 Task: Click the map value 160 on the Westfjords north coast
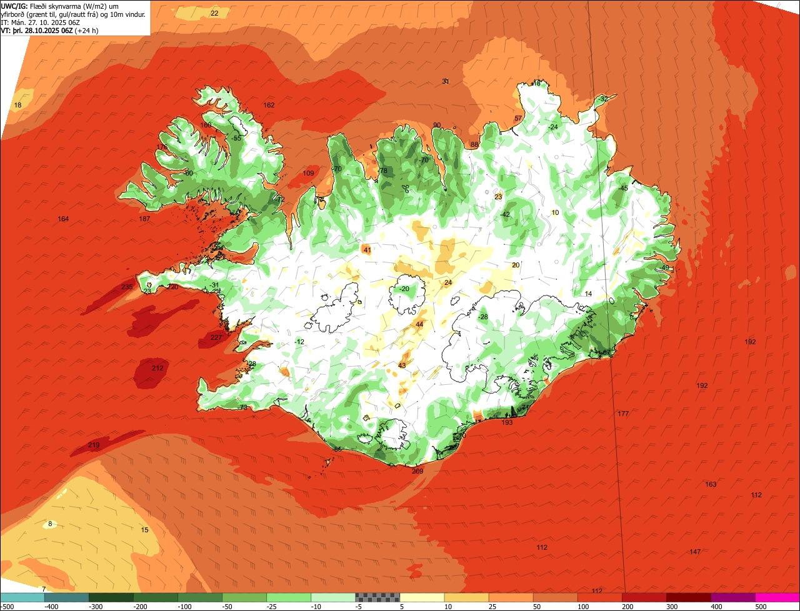tap(206, 125)
